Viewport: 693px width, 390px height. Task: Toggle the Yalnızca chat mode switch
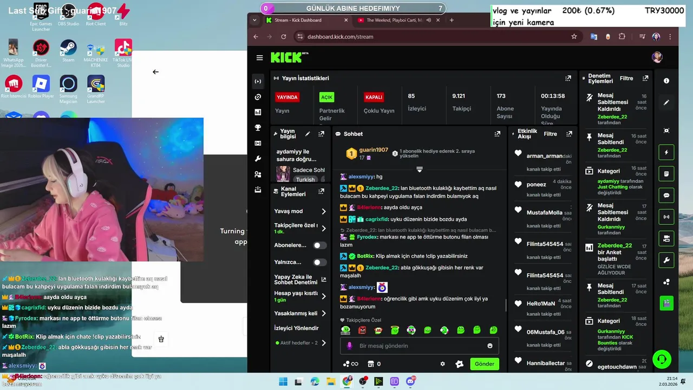tap(320, 262)
